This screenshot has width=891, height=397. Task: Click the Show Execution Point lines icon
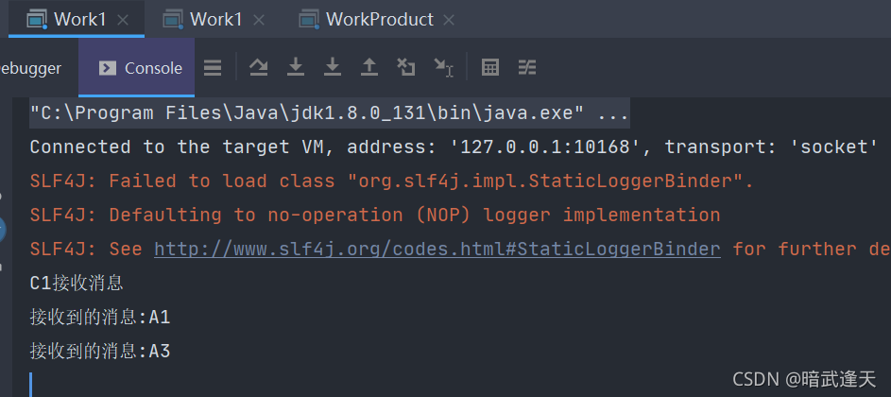tap(213, 68)
